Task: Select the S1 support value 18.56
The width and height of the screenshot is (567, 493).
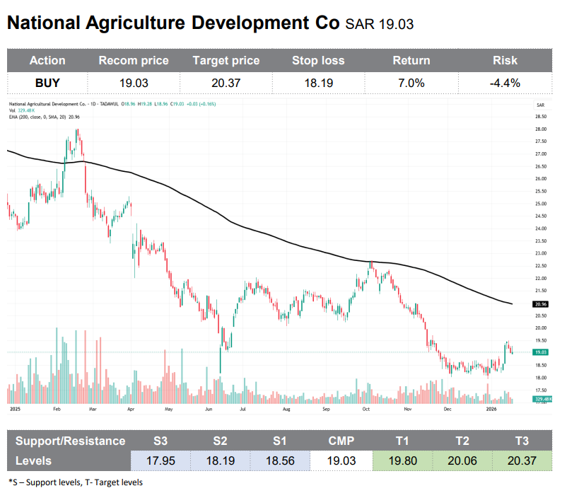Action: [x=279, y=461]
